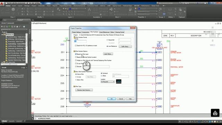Click the Help button in dialog
Screen dimensions: 222x125
(x=130, y=99)
